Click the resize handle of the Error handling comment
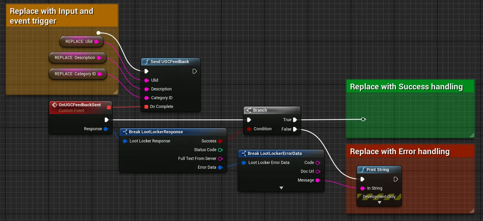 [472, 211]
